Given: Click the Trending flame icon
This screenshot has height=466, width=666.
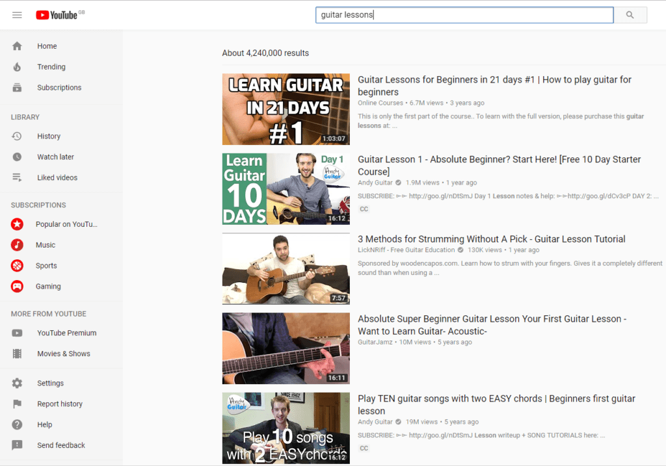Looking at the screenshot, I should coord(17,67).
